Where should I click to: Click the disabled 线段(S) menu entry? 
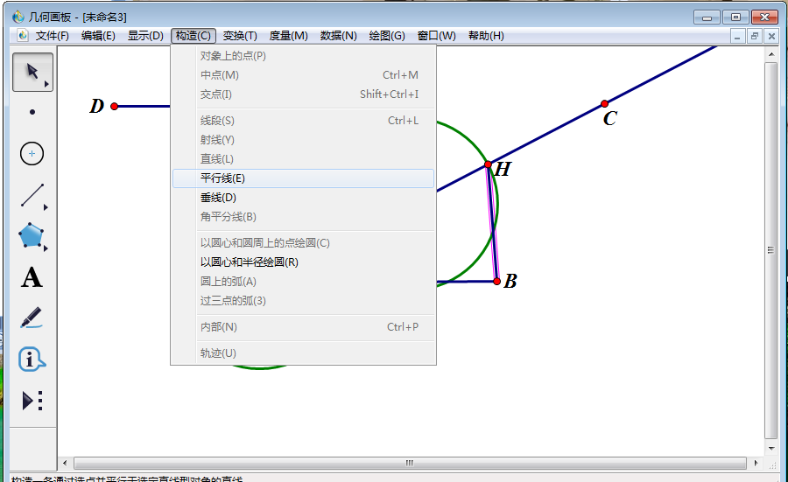coord(303,121)
